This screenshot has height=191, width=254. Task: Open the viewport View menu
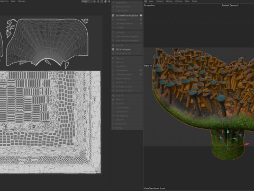pyautogui.click(x=151, y=1)
